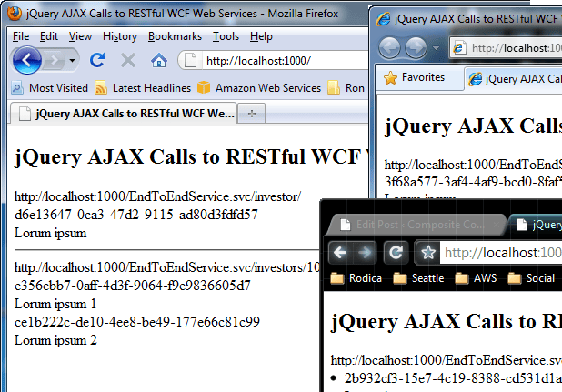Image resolution: width=562 pixels, height=392 pixels.
Task: Switch to Edit Post Chrome tab
Action: click(x=417, y=225)
